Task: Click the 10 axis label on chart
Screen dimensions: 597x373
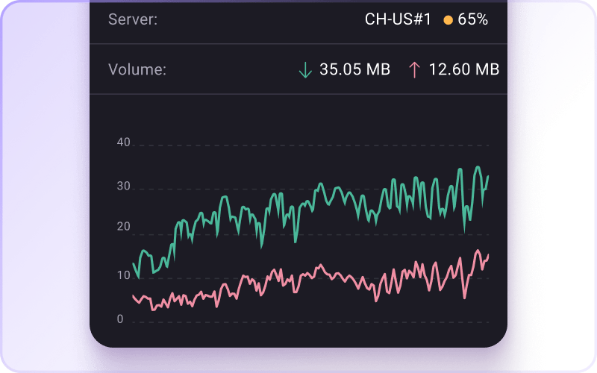Action: pyautogui.click(x=124, y=275)
